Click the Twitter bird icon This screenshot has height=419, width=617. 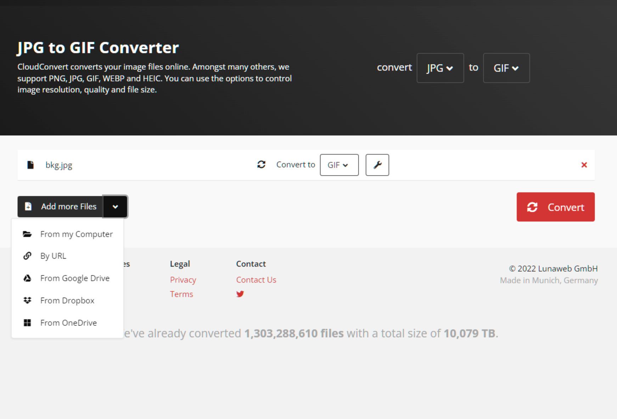point(240,294)
